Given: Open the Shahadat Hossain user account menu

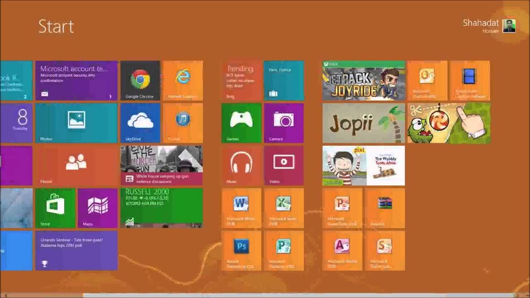Looking at the screenshot, I should click(489, 26).
